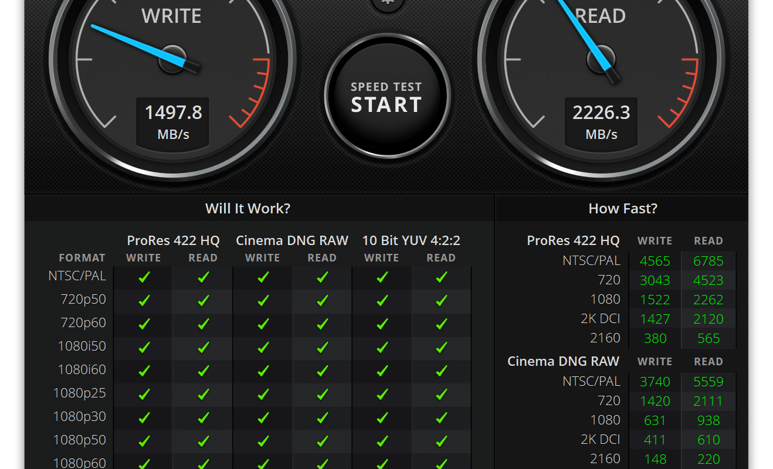Click 1080p30 10 Bit YUV read checkmark

(x=441, y=417)
